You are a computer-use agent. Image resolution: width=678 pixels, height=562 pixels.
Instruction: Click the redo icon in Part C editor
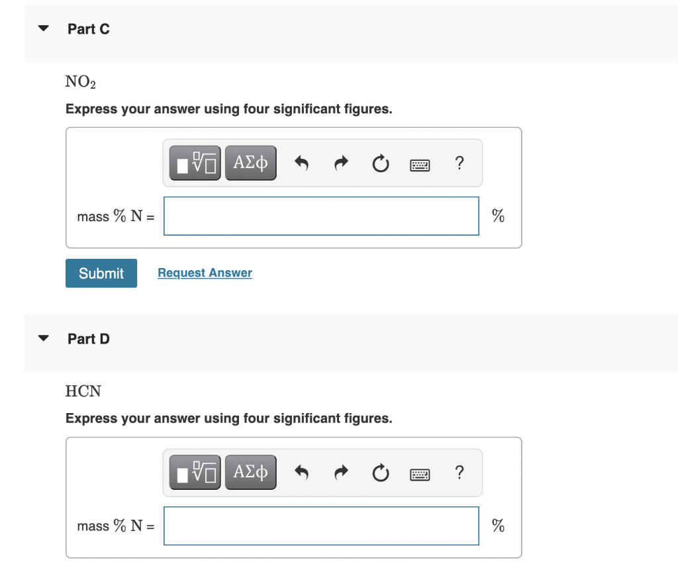click(340, 163)
